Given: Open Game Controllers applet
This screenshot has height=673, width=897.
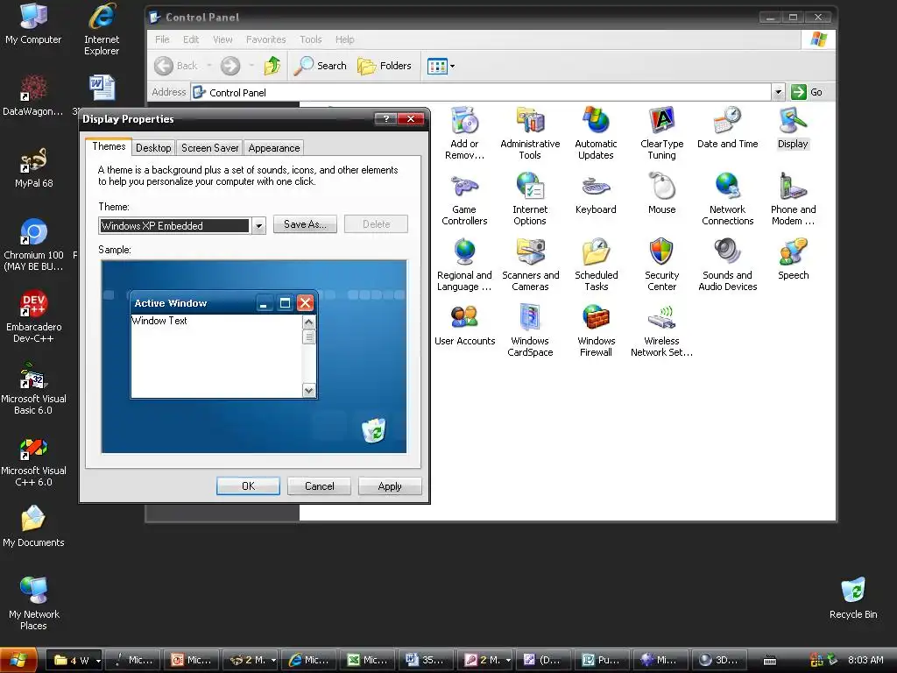Looking at the screenshot, I should pos(464,199).
